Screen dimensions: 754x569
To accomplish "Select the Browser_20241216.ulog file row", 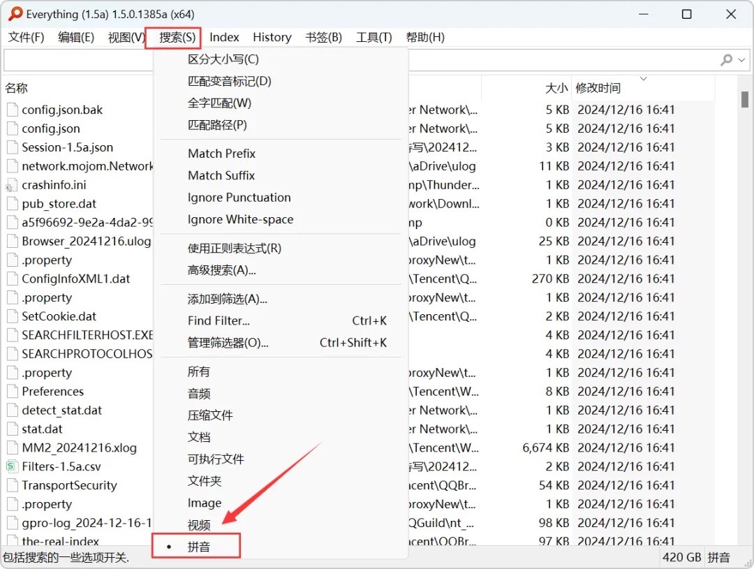I will tap(86, 242).
